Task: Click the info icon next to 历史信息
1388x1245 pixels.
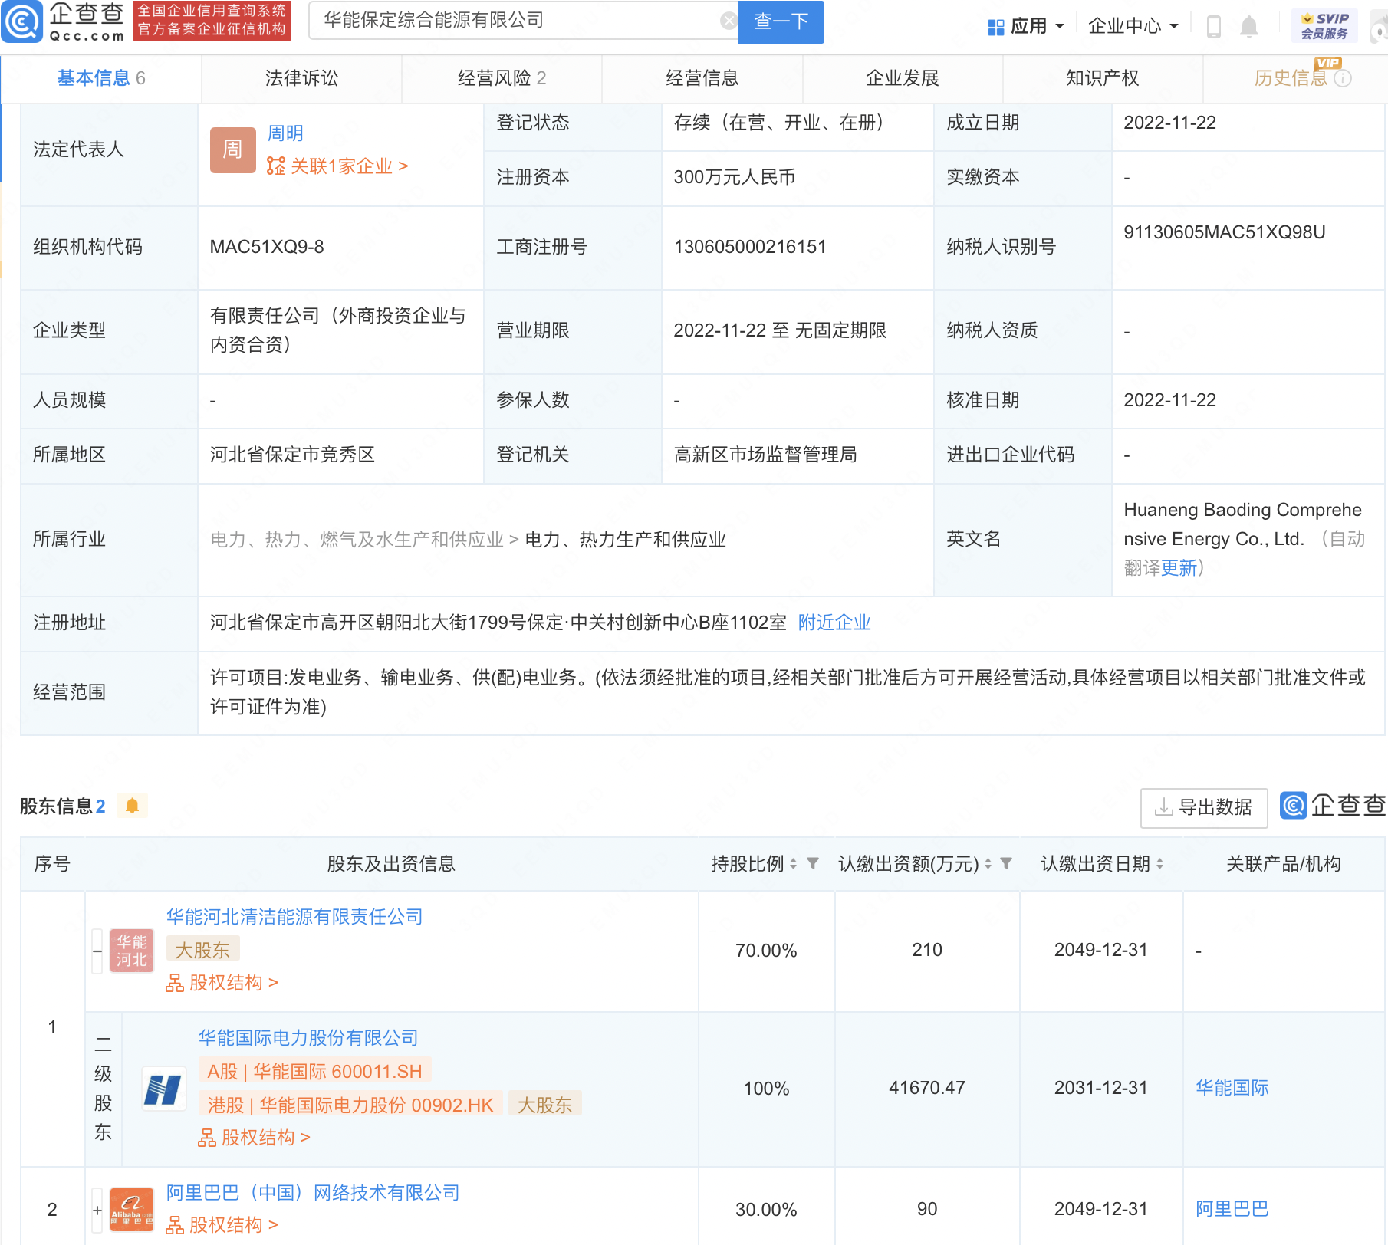Action: tap(1343, 78)
